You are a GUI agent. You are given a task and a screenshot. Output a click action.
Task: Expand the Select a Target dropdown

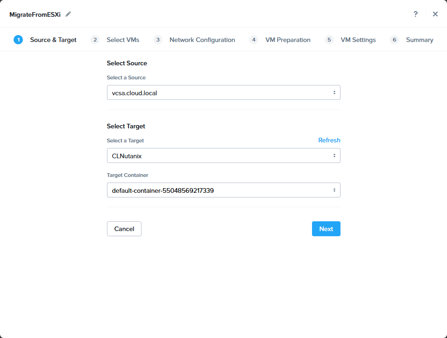[x=223, y=155]
